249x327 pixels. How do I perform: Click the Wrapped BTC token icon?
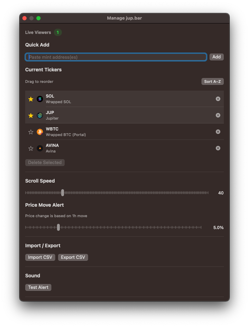coord(40,131)
